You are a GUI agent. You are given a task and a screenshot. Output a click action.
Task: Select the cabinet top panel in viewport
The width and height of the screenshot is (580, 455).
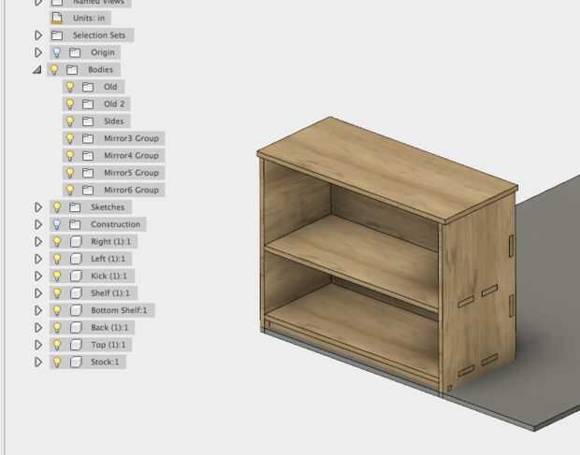pos(386,170)
